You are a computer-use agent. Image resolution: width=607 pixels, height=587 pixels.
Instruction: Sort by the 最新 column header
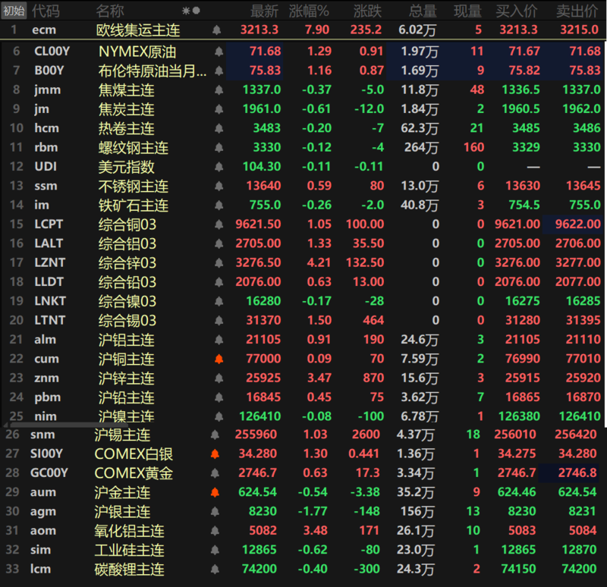264,11
